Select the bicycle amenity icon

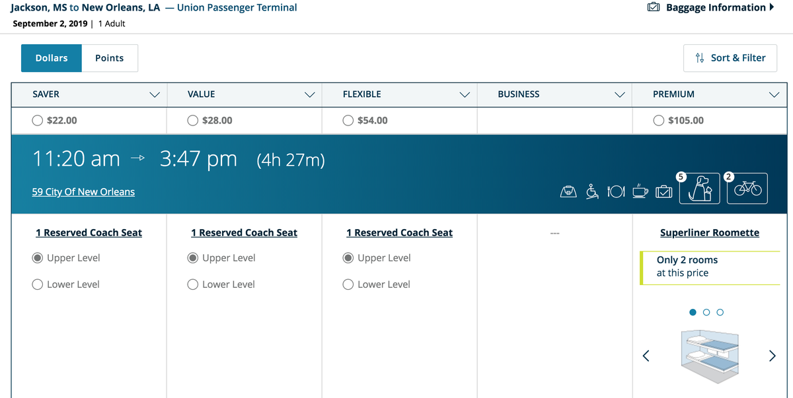click(x=747, y=189)
